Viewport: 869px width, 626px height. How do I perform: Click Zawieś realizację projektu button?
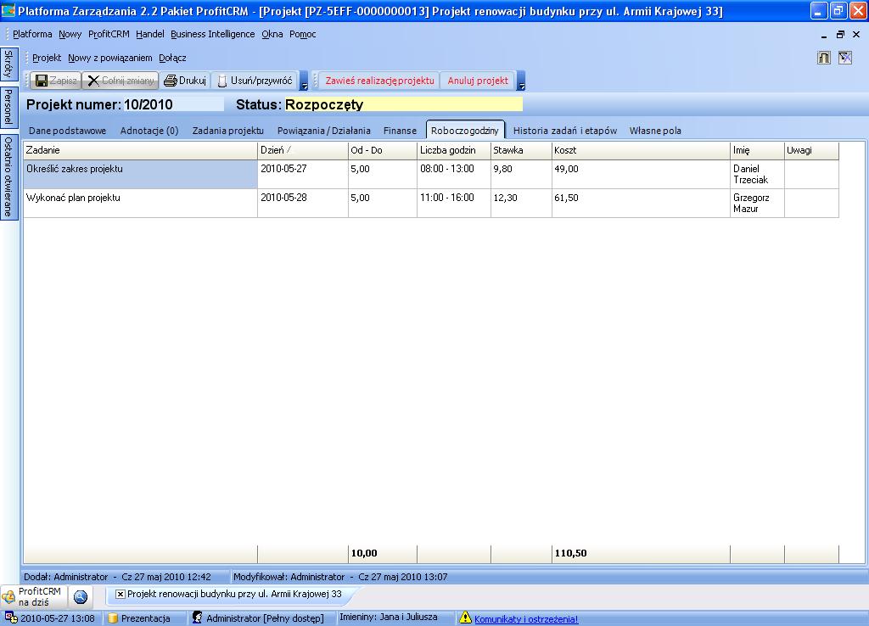point(379,81)
